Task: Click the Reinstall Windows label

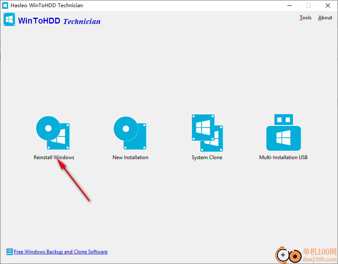Action: [54, 157]
